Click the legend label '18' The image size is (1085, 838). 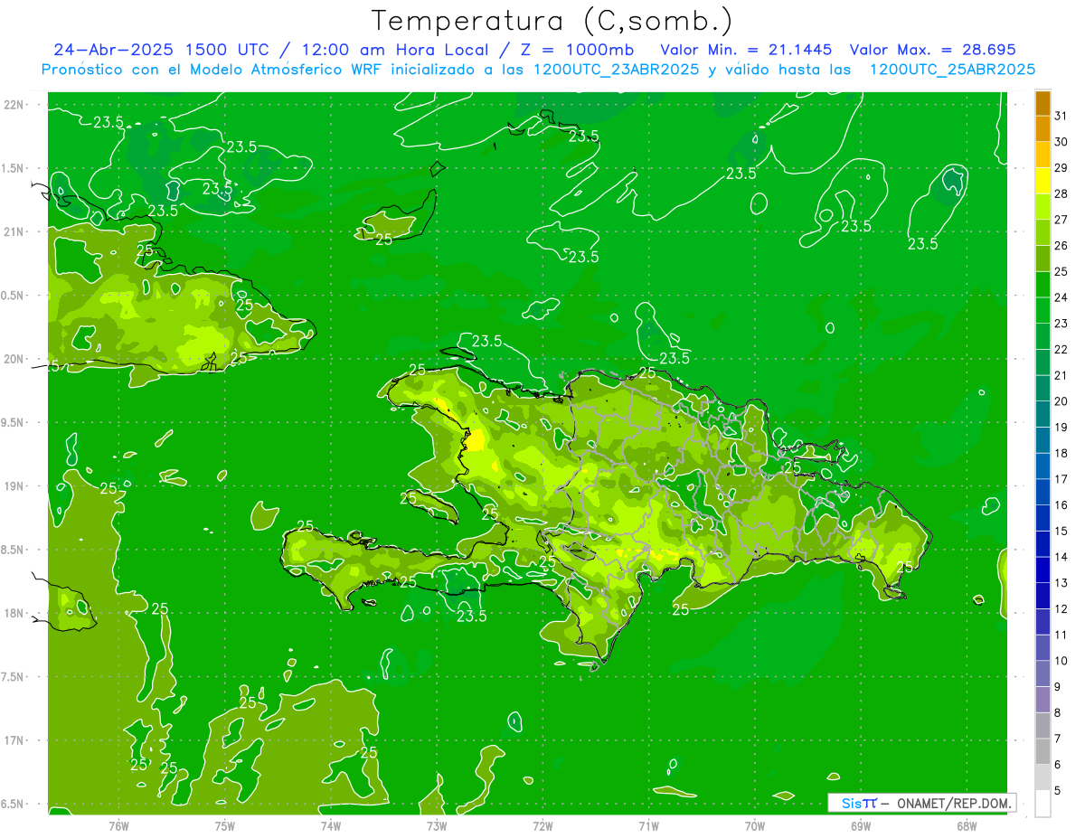(1061, 454)
